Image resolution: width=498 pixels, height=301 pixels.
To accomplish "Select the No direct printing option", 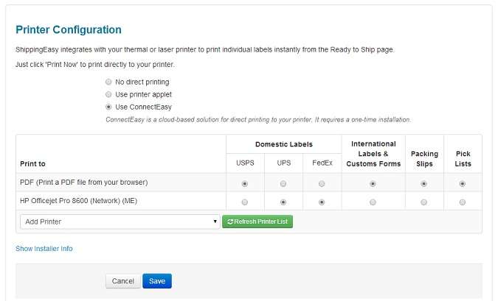I will point(108,82).
